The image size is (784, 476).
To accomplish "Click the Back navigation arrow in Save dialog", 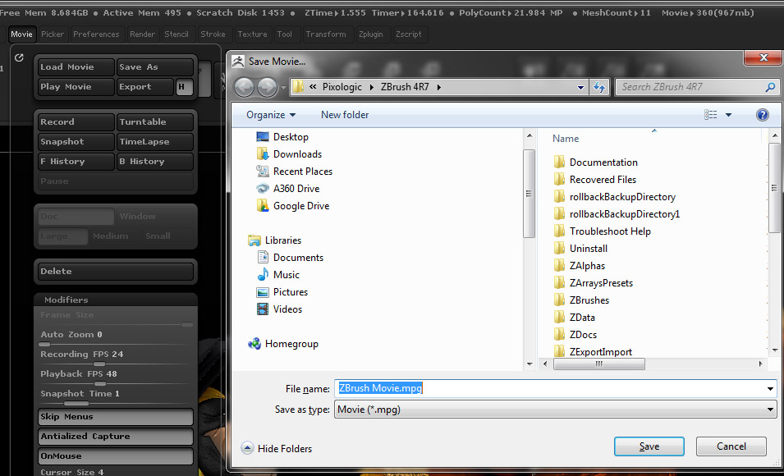I will click(x=244, y=87).
